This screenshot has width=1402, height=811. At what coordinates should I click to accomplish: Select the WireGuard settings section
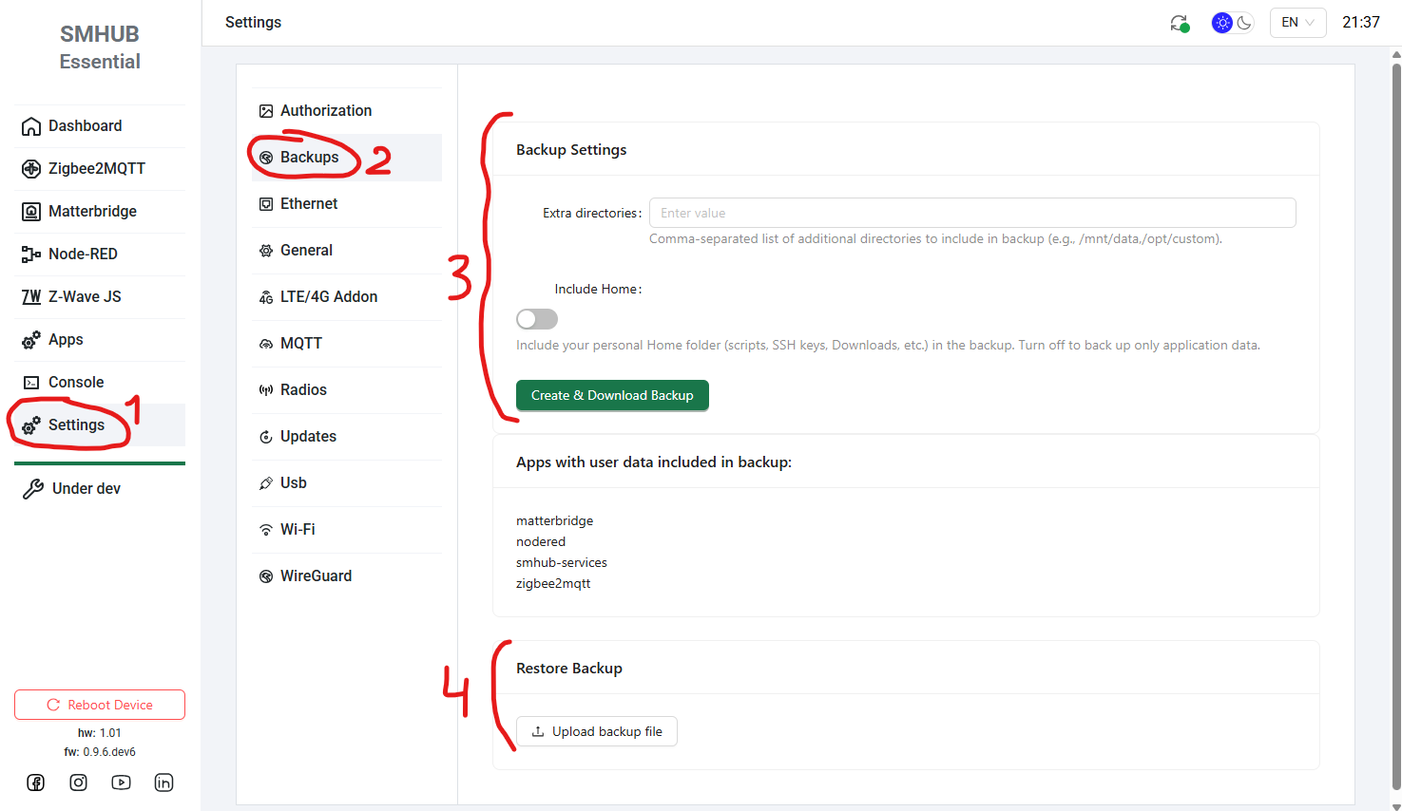316,575
